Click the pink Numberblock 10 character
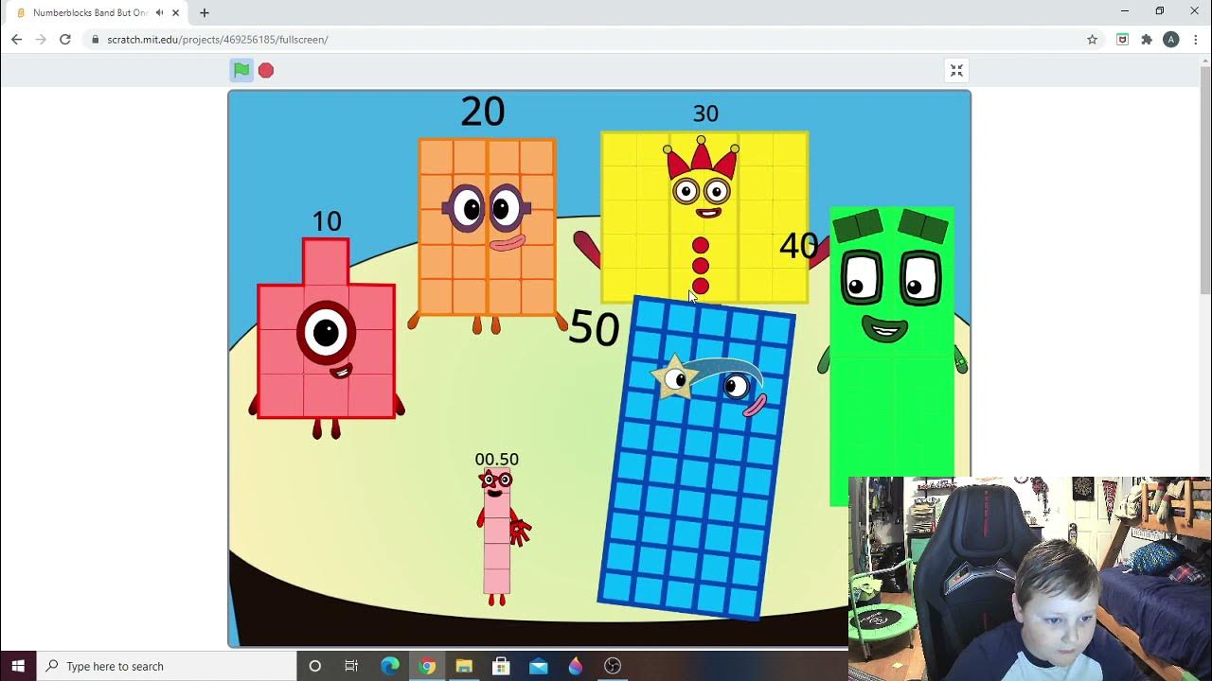The width and height of the screenshot is (1212, 681). (x=326, y=338)
